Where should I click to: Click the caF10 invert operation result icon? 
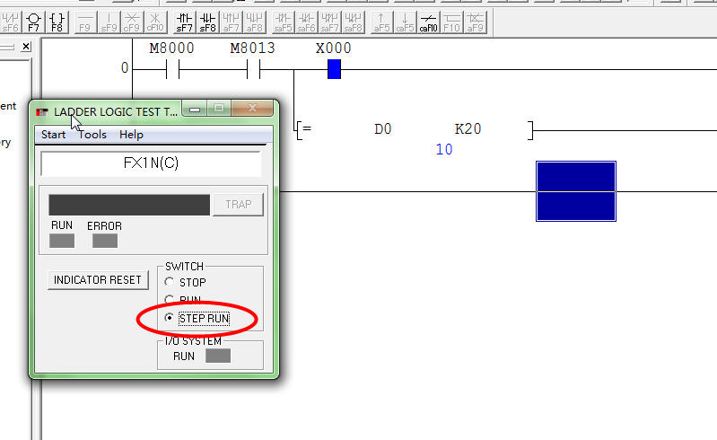coord(428,21)
